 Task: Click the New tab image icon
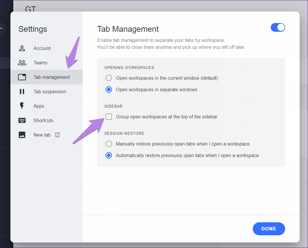pos(22,135)
